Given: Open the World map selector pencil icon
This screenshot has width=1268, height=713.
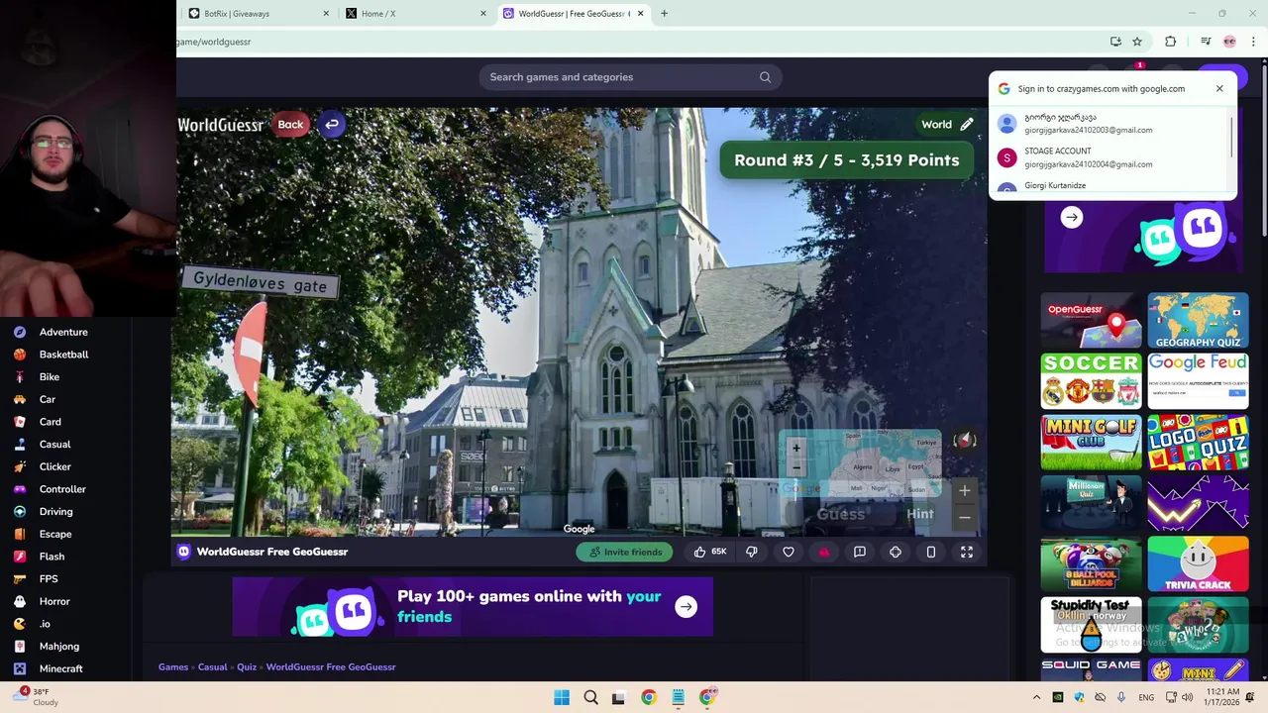Looking at the screenshot, I should pos(967,125).
